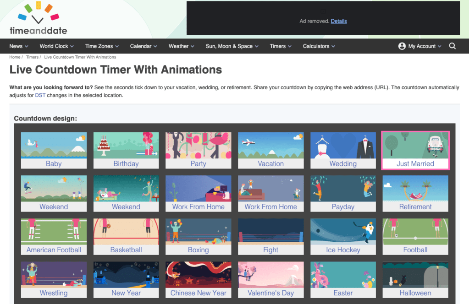Click the DST link
469x304 pixels.
click(40, 95)
